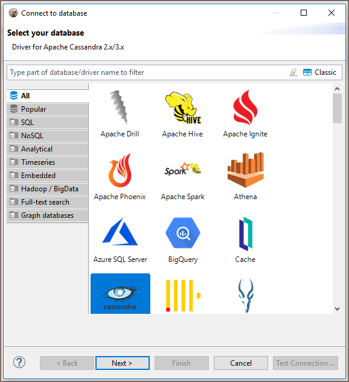Select the Athena database icon
The width and height of the screenshot is (349, 382).
(x=245, y=170)
